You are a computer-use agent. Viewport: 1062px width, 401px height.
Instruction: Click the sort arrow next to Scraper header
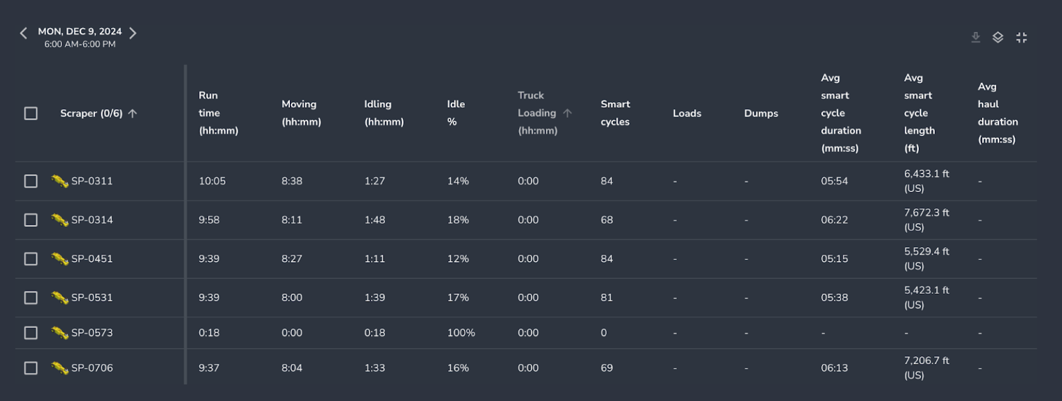point(133,113)
